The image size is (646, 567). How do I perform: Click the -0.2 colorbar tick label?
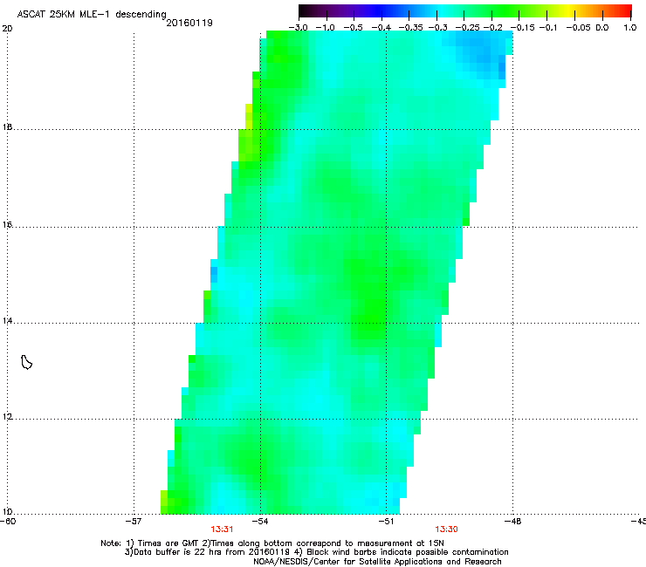click(492, 28)
